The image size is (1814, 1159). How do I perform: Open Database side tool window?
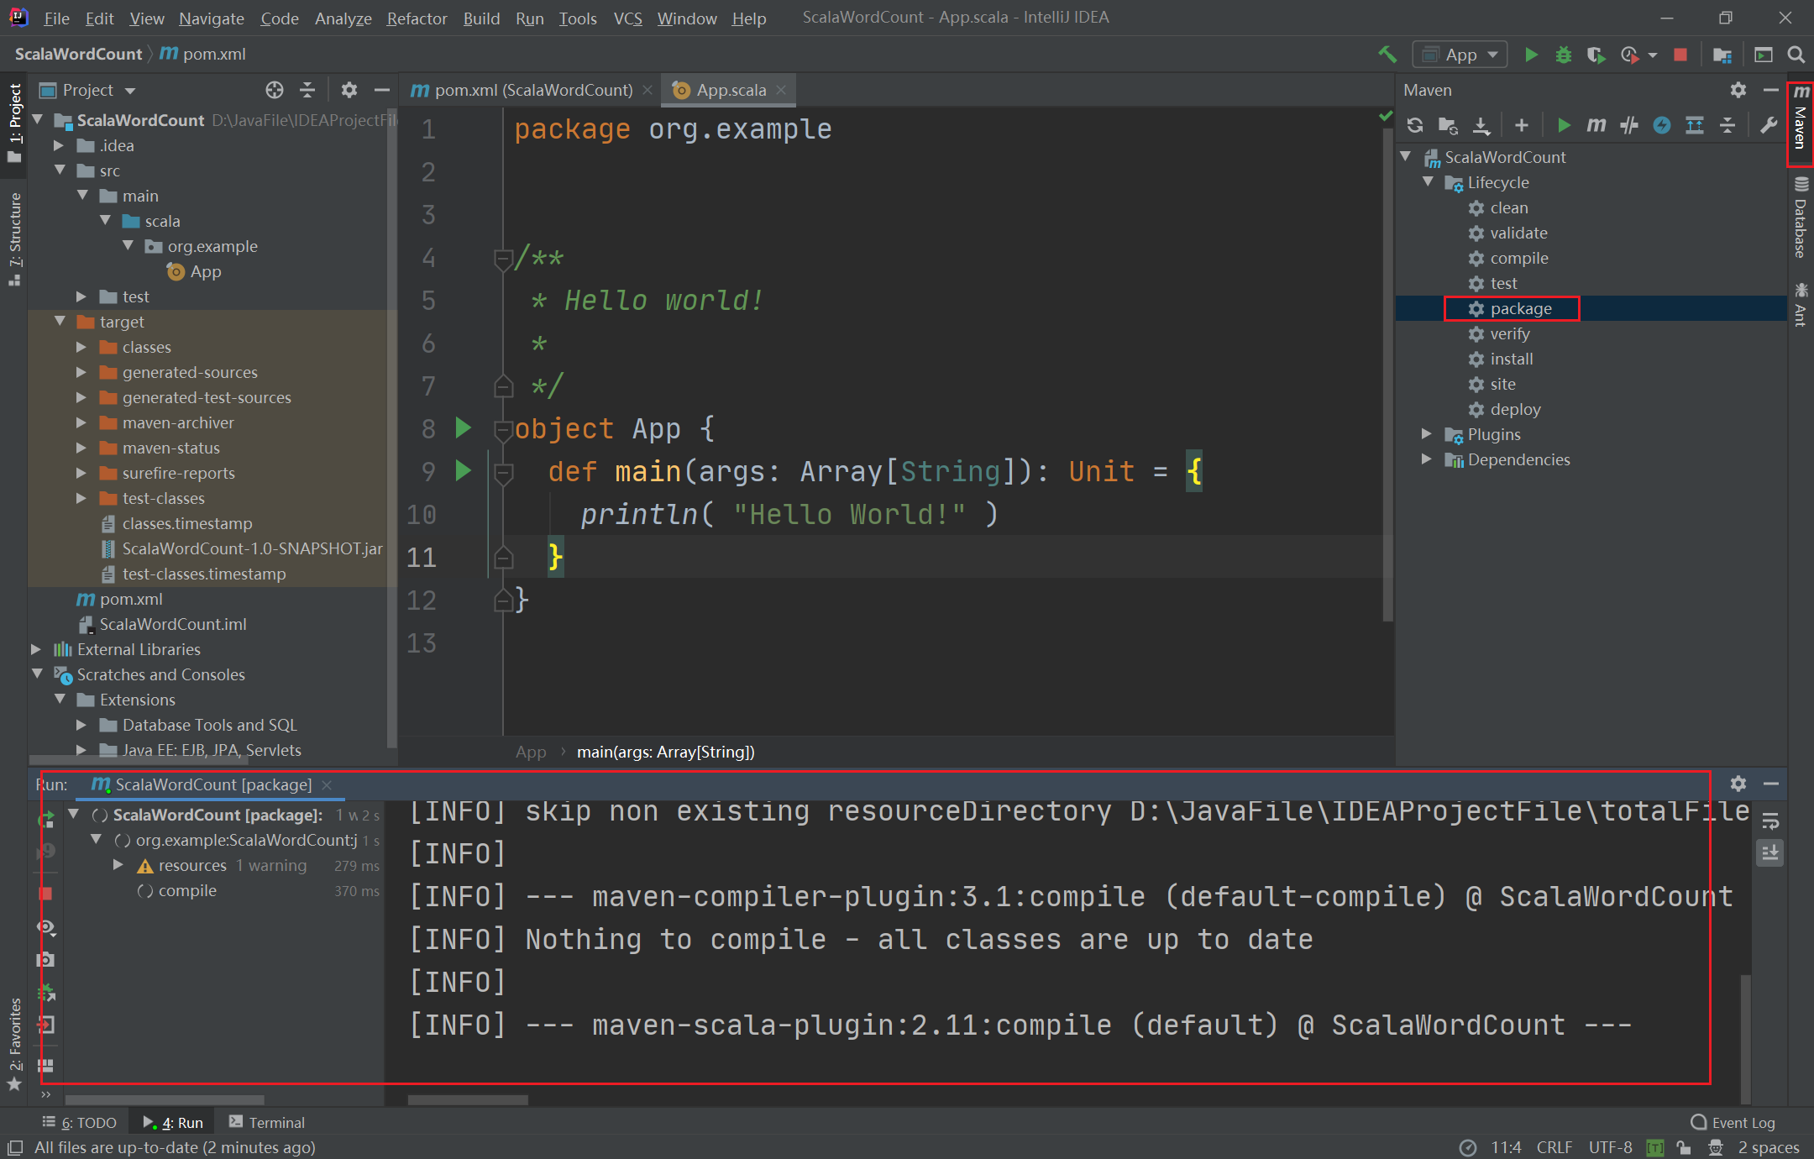[x=1801, y=218]
